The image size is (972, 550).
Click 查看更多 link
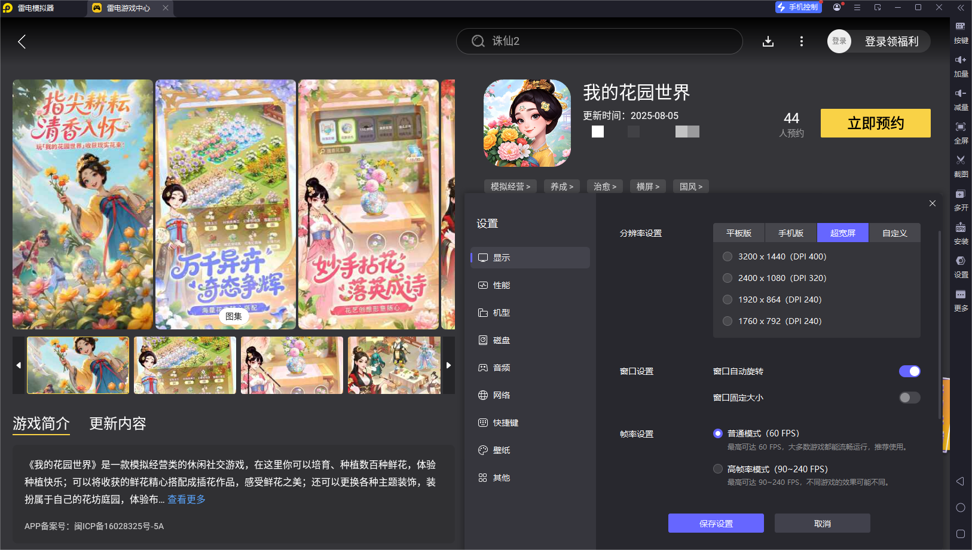[x=187, y=499]
